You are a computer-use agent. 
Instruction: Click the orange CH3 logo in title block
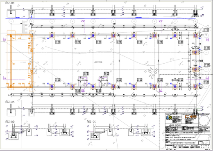tap(191, 117)
